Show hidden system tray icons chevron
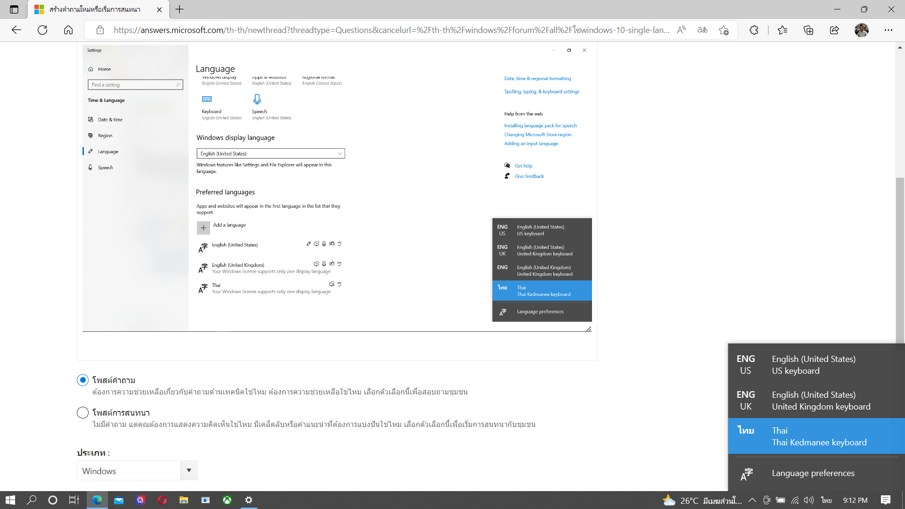Image resolution: width=905 pixels, height=509 pixels. 752,500
